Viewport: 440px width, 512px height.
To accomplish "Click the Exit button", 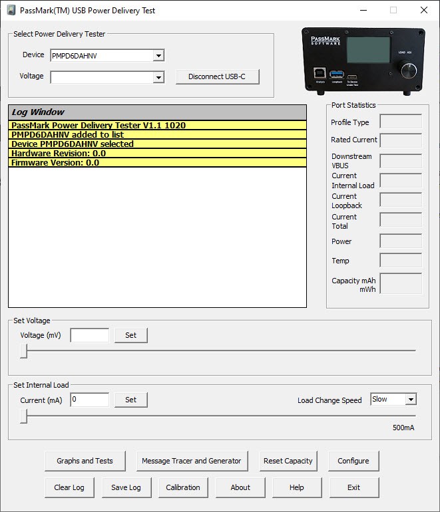I will pyautogui.click(x=354, y=487).
